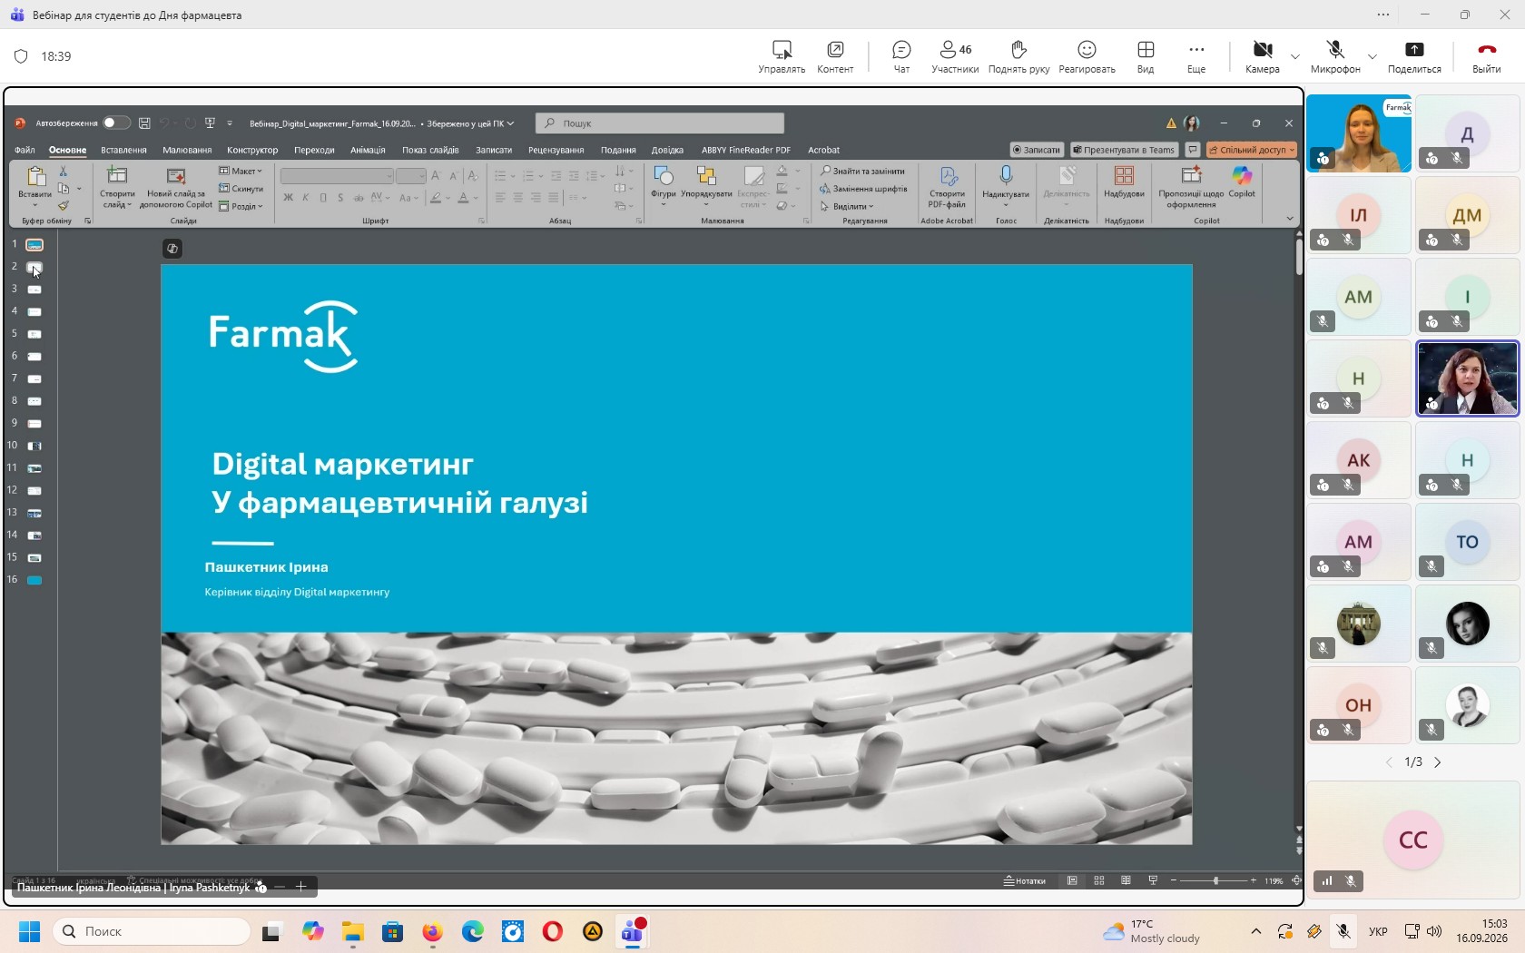Open the Конструктор ribbon tab

tap(252, 150)
